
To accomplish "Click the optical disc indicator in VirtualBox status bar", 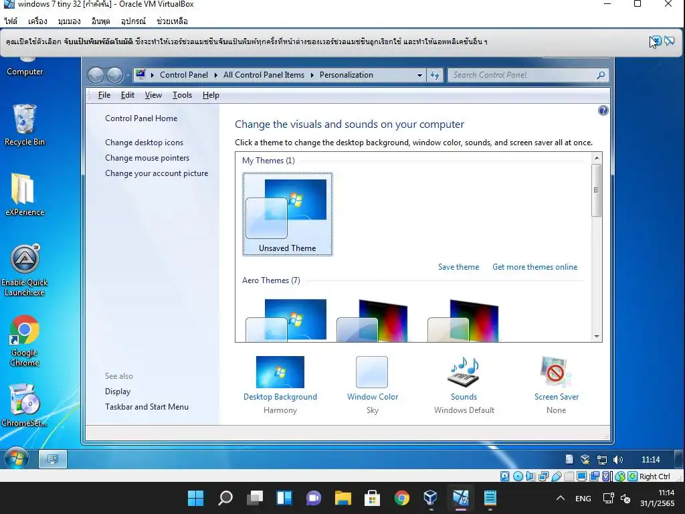I will tap(518, 477).
